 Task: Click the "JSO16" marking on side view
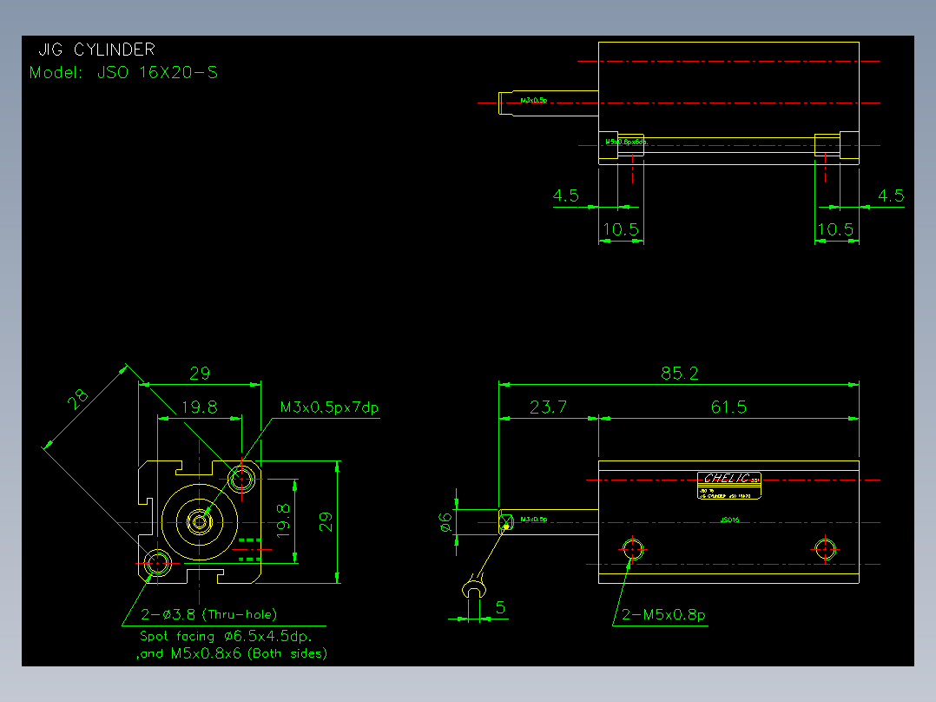729,520
